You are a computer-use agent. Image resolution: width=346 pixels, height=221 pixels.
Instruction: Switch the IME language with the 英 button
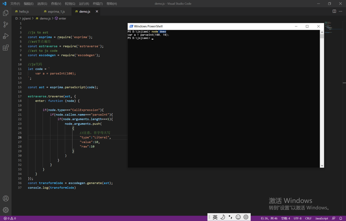[x=215, y=217]
